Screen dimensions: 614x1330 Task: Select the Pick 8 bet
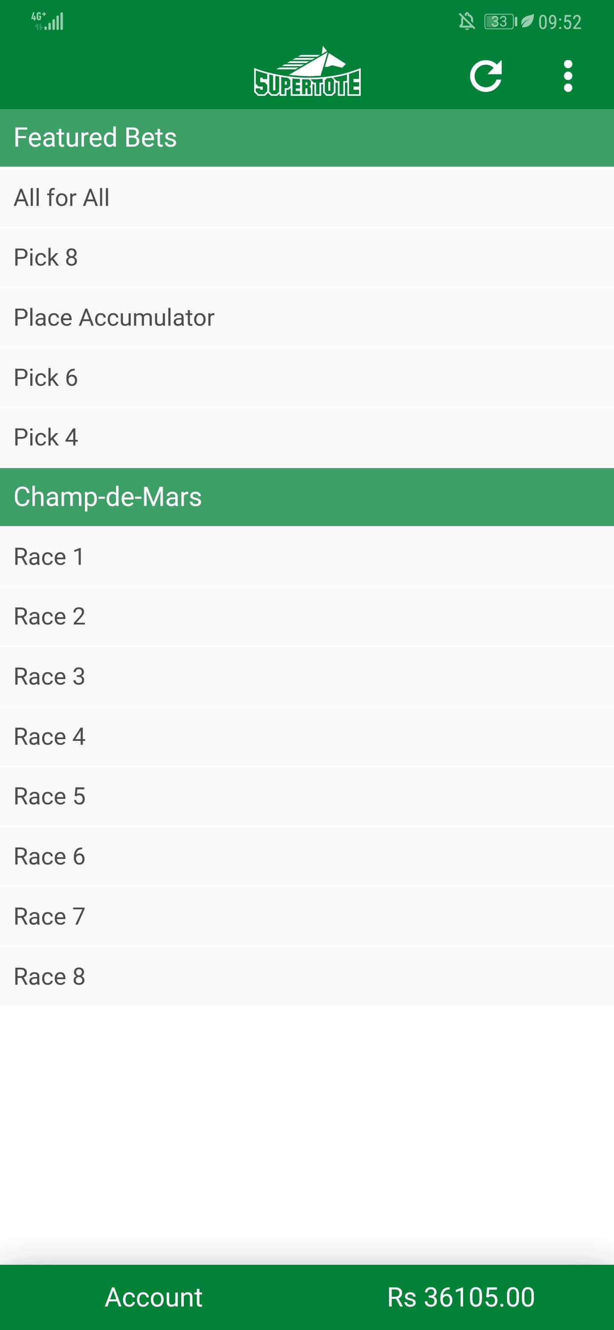pyautogui.click(x=307, y=257)
